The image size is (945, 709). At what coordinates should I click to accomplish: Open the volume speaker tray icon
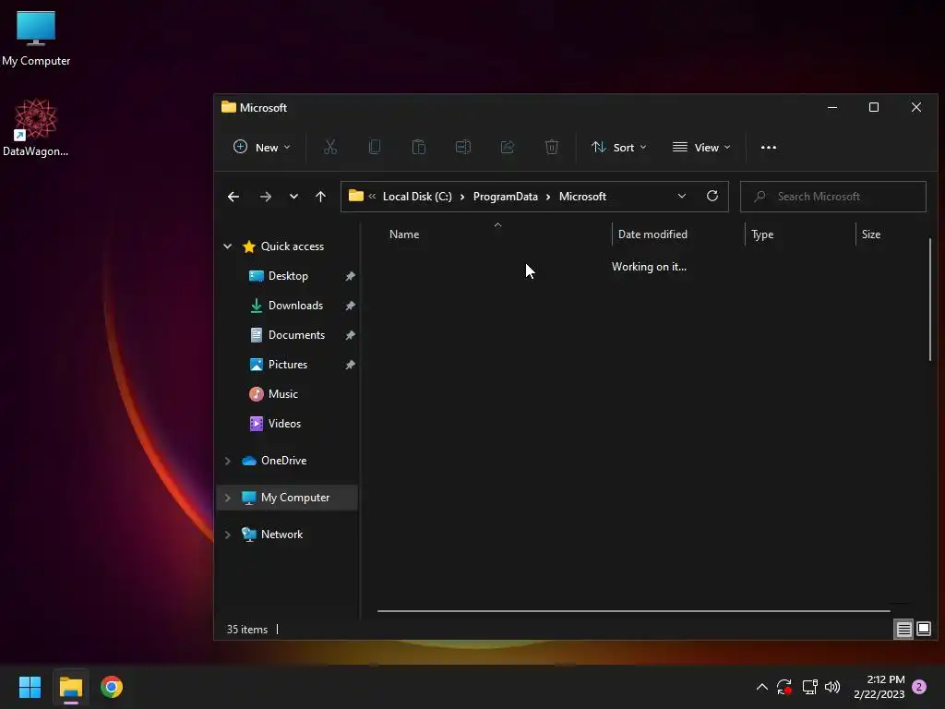tap(832, 687)
